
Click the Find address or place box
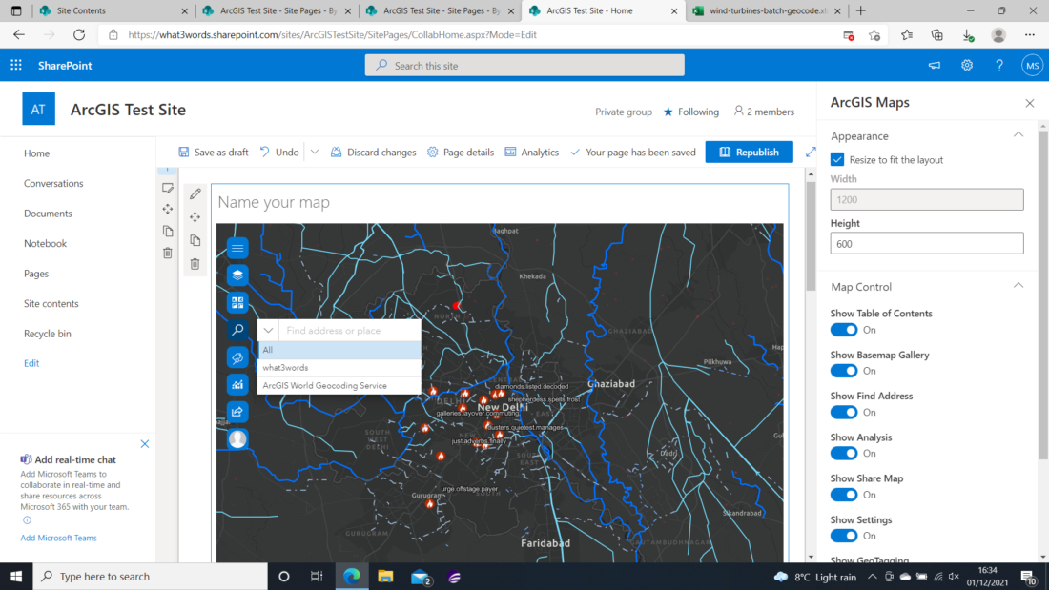349,331
